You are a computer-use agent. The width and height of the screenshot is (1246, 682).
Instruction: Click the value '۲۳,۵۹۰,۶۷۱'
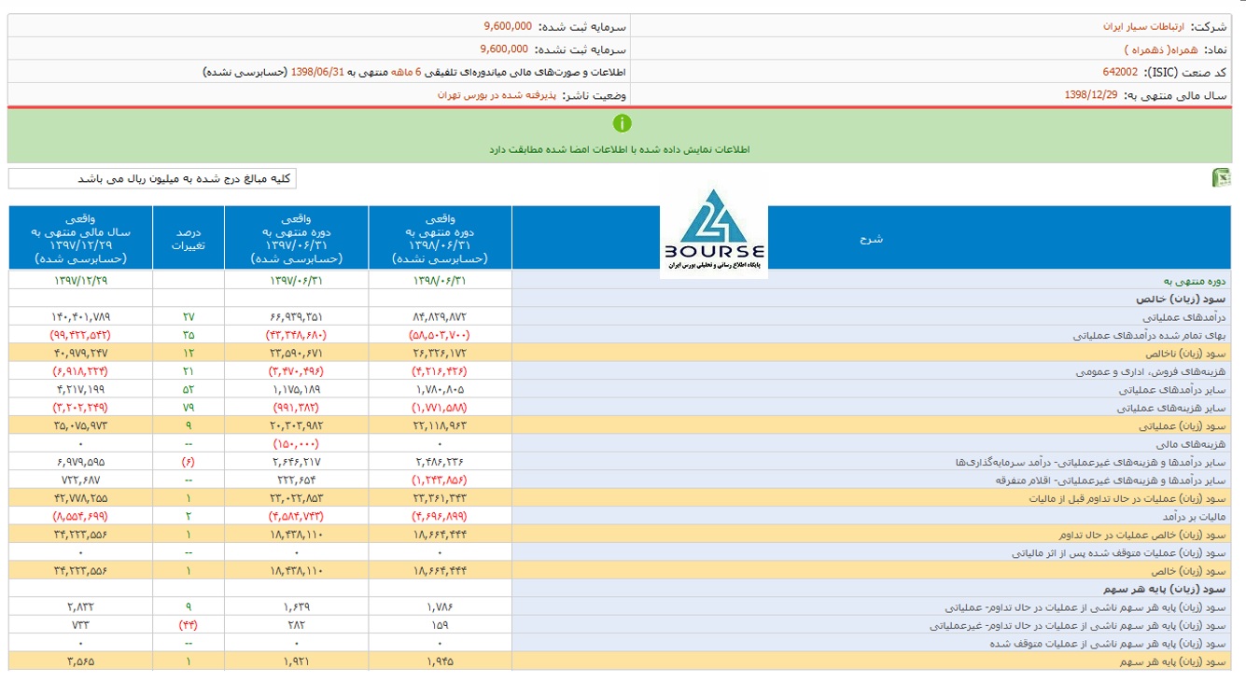(x=296, y=354)
